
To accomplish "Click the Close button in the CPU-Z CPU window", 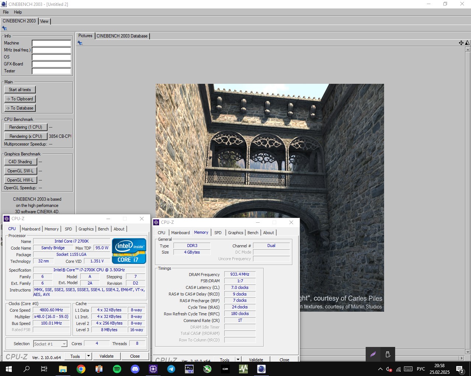I will (135, 356).
